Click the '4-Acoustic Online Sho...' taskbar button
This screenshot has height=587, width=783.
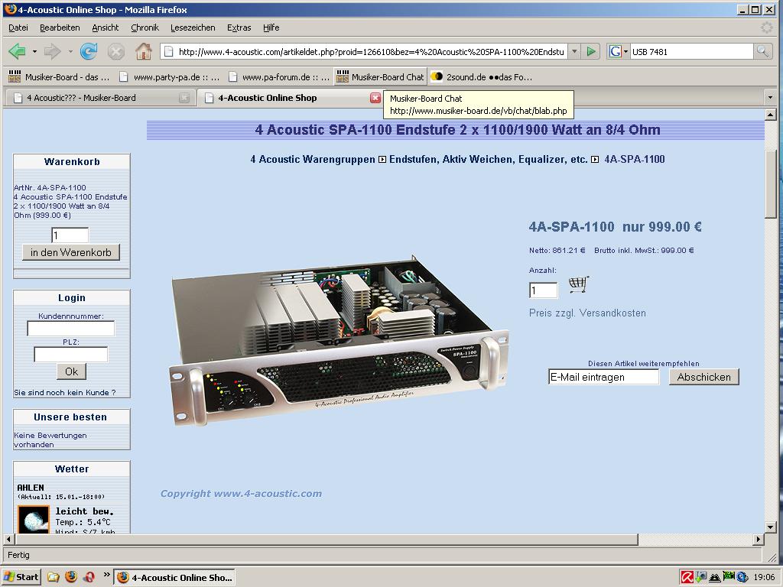174,578
